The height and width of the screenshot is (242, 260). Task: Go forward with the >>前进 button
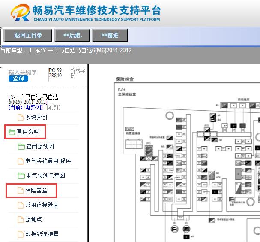110,36
